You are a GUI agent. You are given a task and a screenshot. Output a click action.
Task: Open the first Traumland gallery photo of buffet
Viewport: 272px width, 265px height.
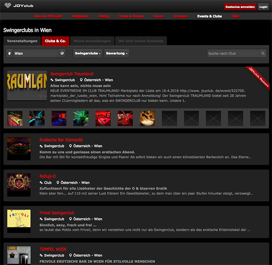(15, 118)
